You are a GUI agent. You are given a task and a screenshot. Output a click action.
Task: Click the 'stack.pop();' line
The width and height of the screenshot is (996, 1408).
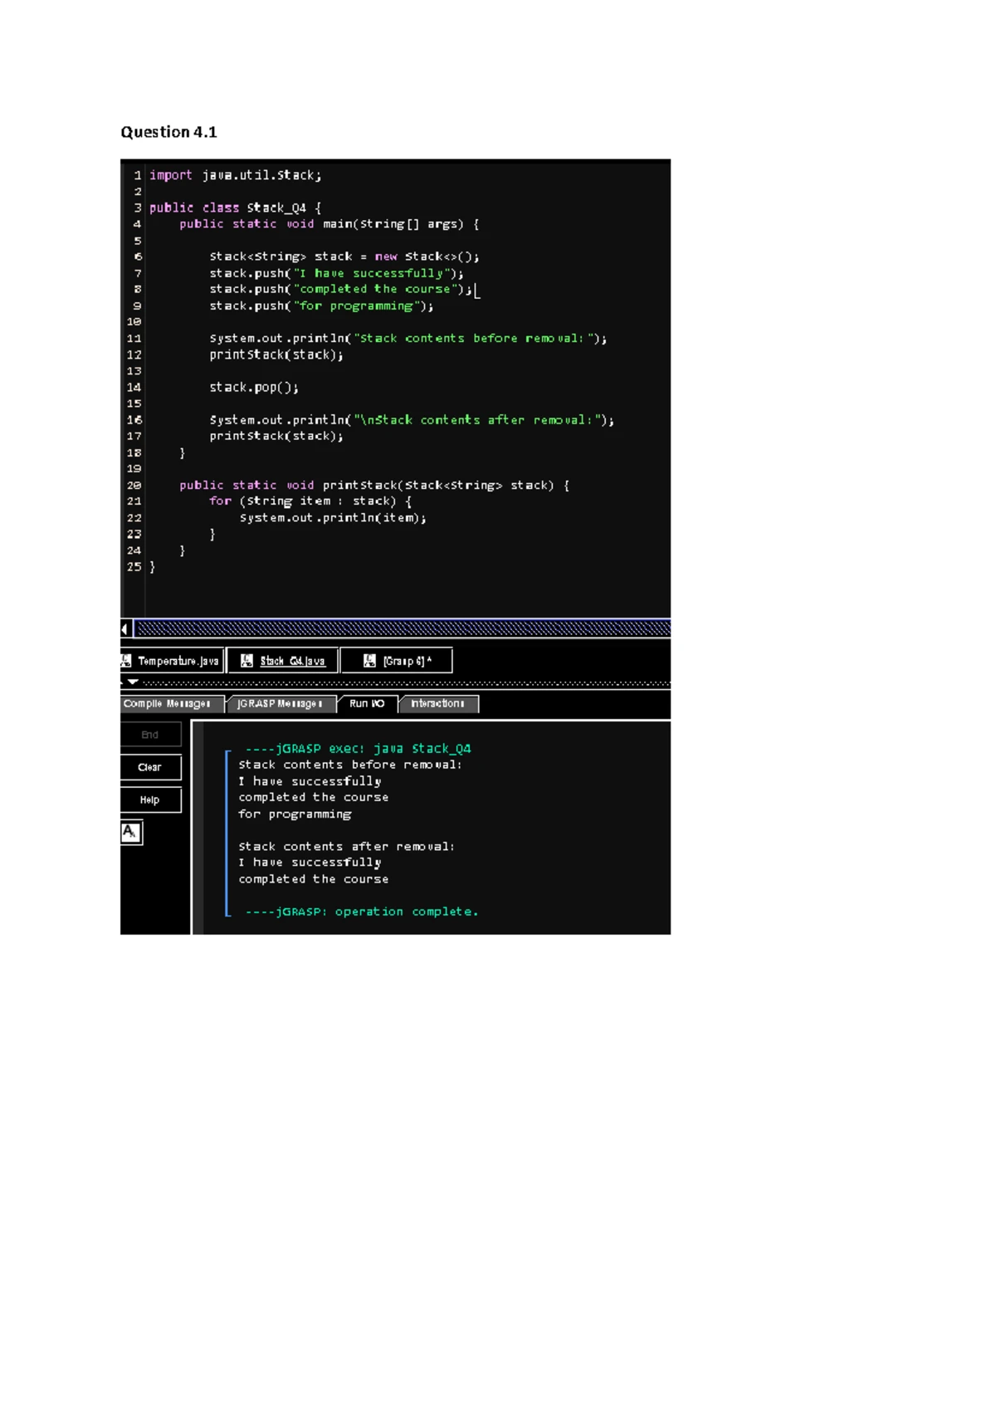254,388
